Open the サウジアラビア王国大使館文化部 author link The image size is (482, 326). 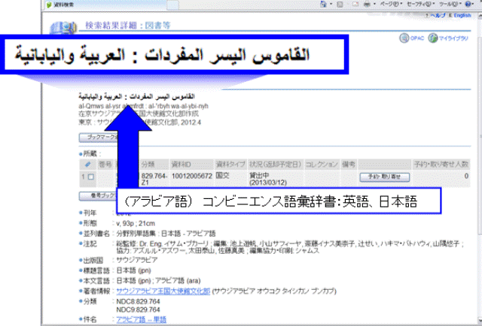point(163,291)
